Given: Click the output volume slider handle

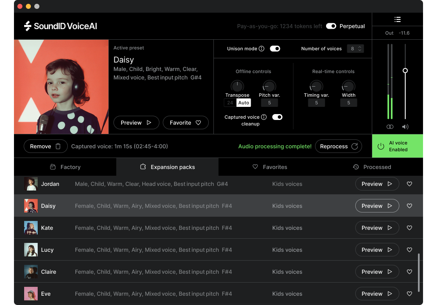Looking at the screenshot, I should coord(405,71).
